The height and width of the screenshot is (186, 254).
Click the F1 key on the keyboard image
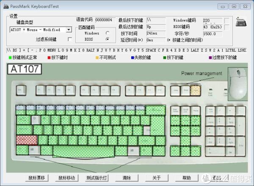click(41, 90)
